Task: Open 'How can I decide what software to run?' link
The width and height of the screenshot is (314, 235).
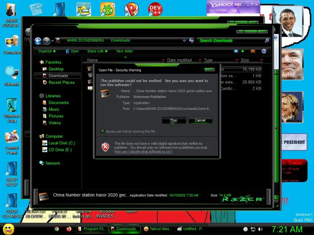Action: (x=143, y=151)
